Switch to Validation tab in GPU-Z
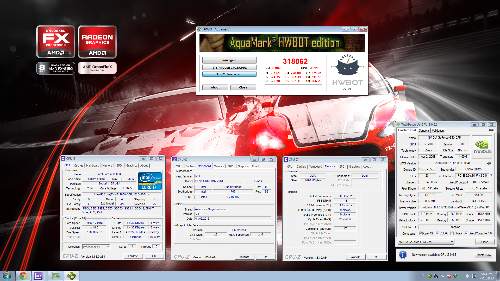Screen dimensions: 500x281 tap(438, 131)
